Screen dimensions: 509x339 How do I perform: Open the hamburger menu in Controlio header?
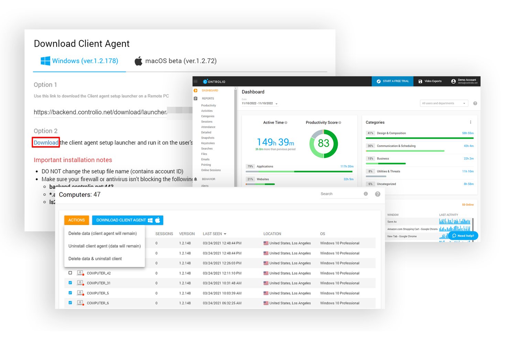click(x=195, y=81)
